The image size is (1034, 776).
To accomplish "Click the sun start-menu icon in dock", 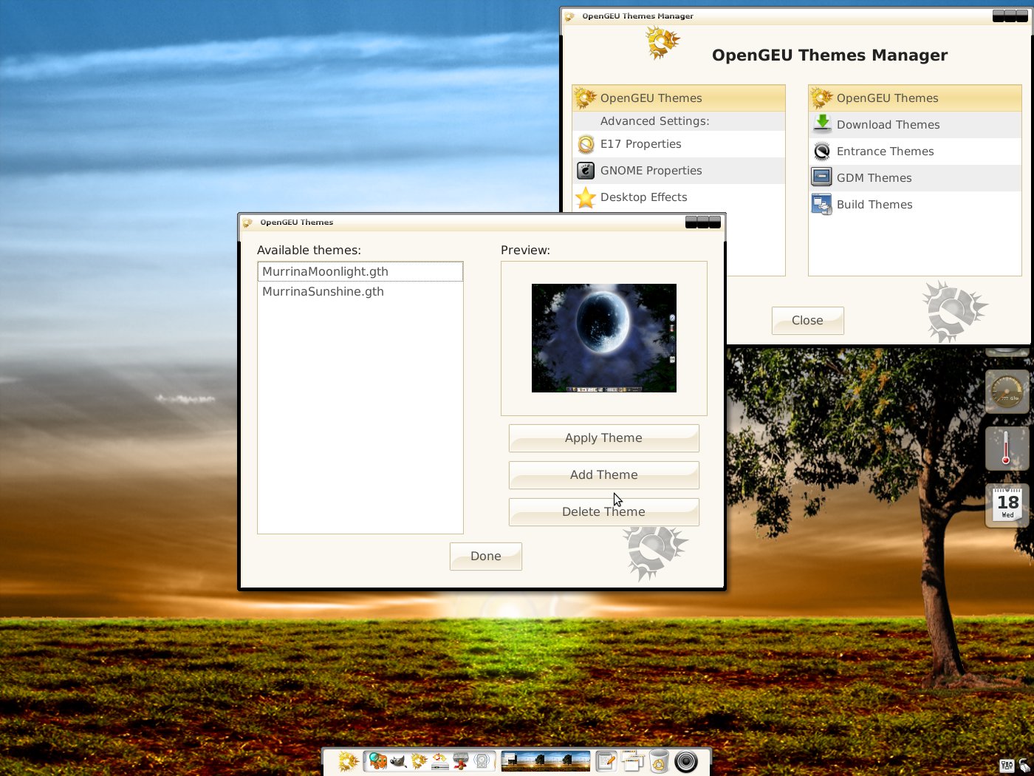I will tap(348, 761).
